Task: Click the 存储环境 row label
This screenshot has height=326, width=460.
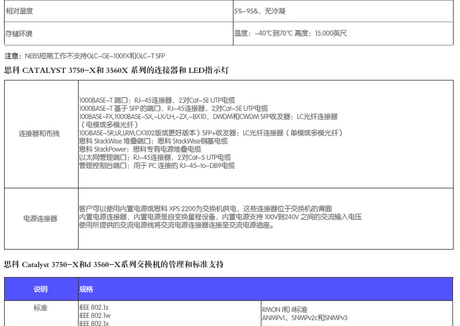Action: coord(19,33)
